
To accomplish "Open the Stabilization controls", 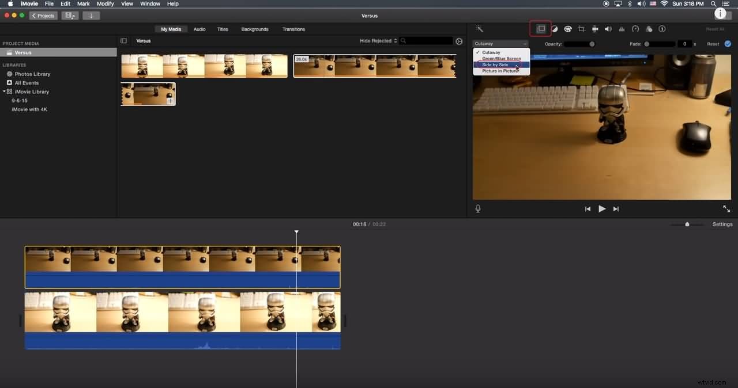I will tap(594, 29).
